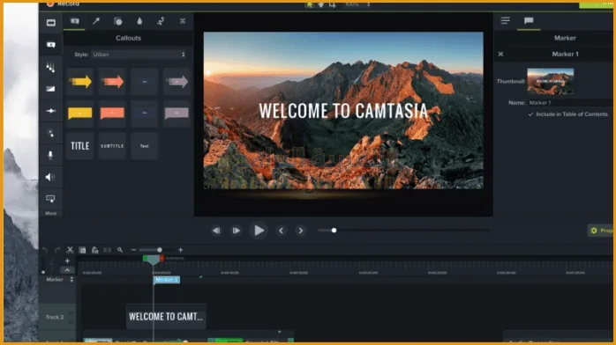Open the Style dropdown showing Urban
Viewport: 616px width, 345px height.
(139, 55)
